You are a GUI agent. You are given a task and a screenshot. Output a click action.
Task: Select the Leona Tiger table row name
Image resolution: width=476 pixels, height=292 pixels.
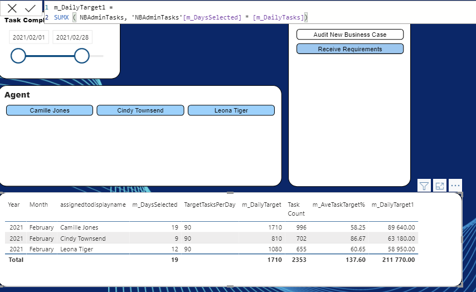76,249
